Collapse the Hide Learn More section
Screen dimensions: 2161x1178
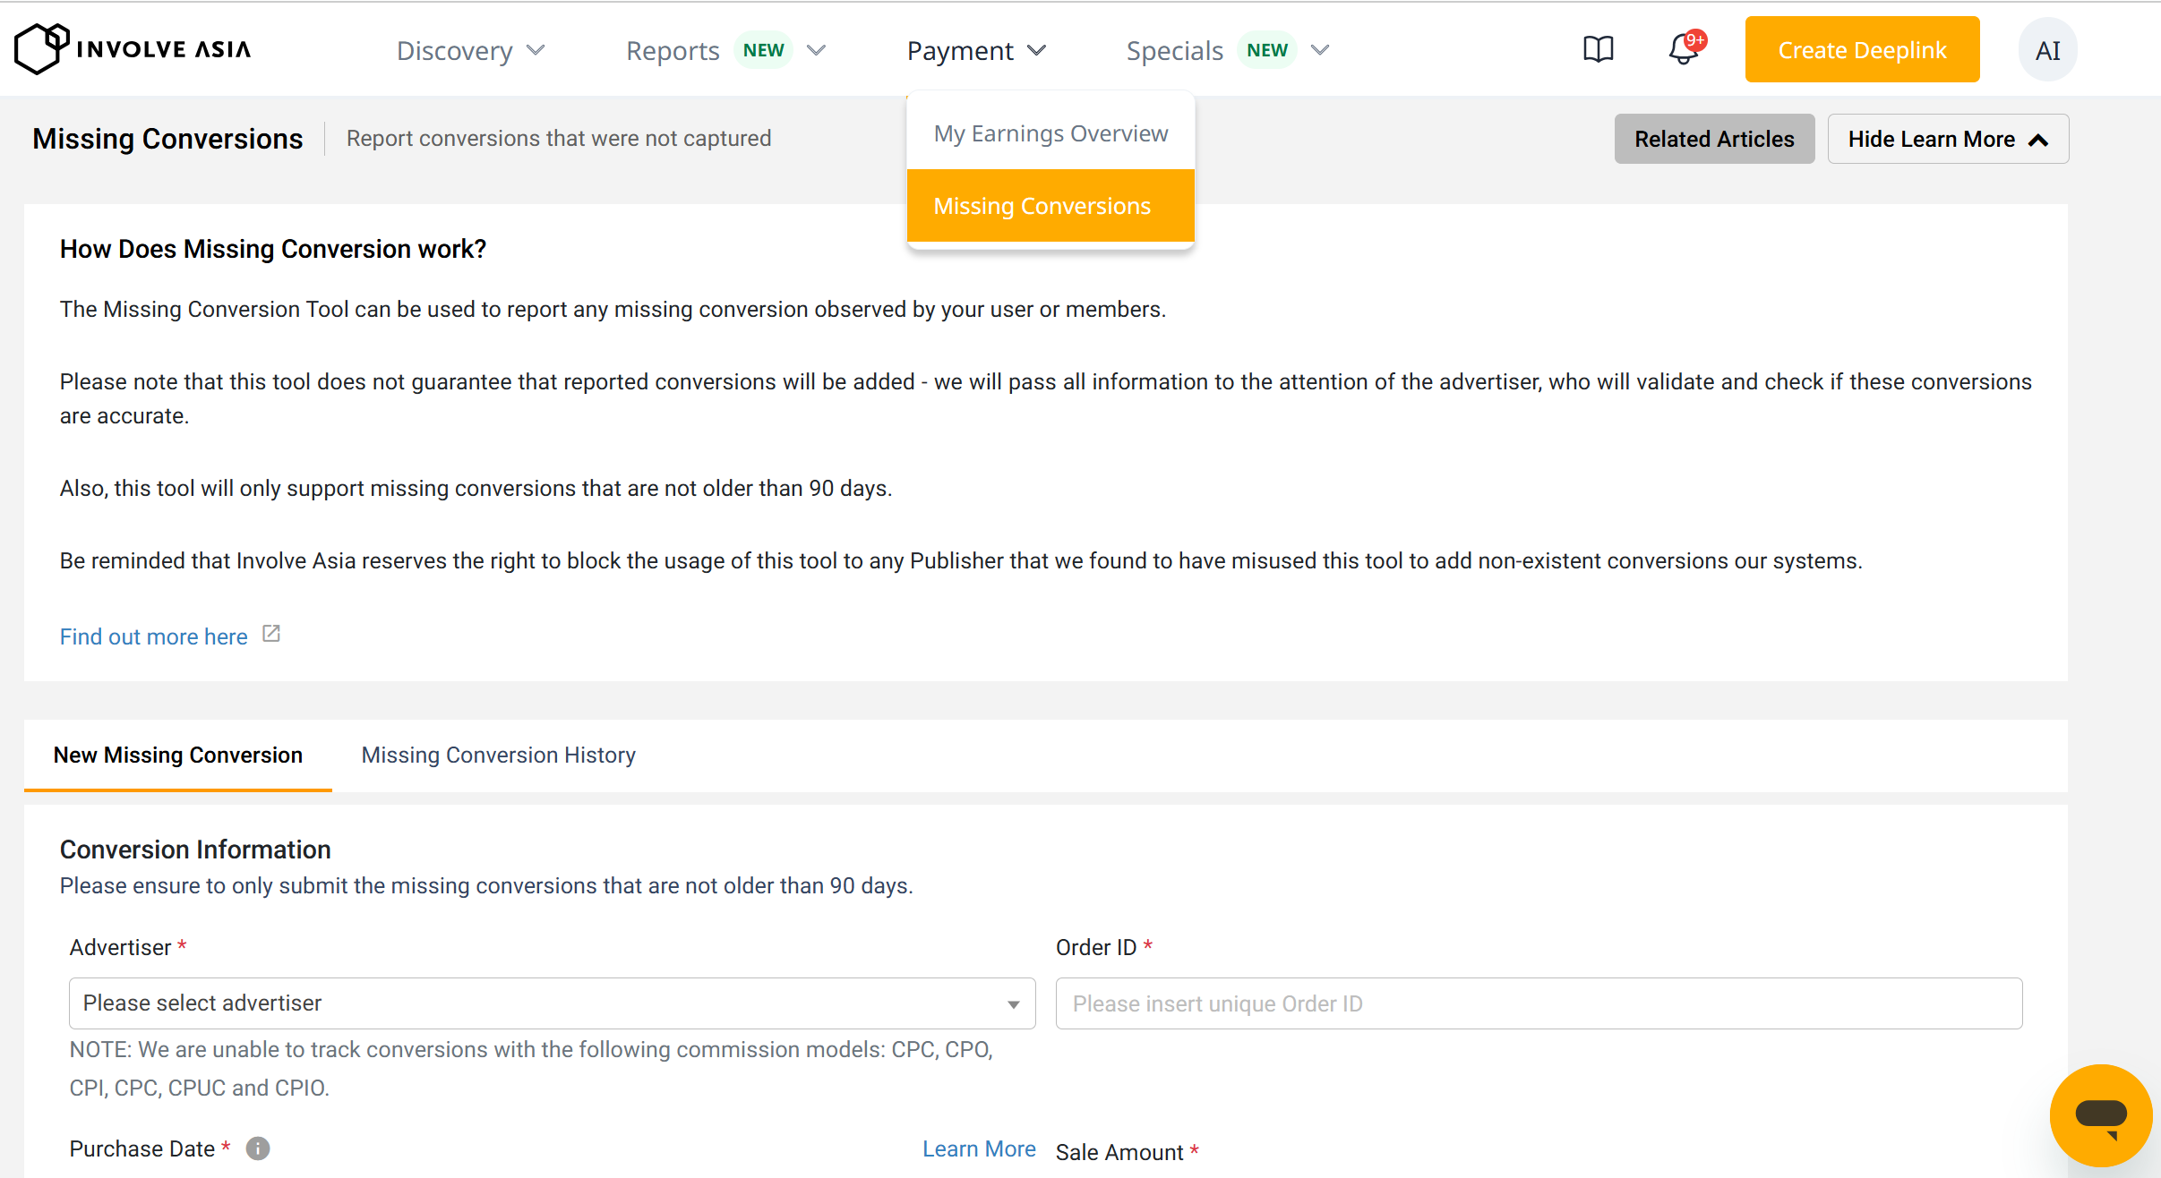click(1948, 139)
